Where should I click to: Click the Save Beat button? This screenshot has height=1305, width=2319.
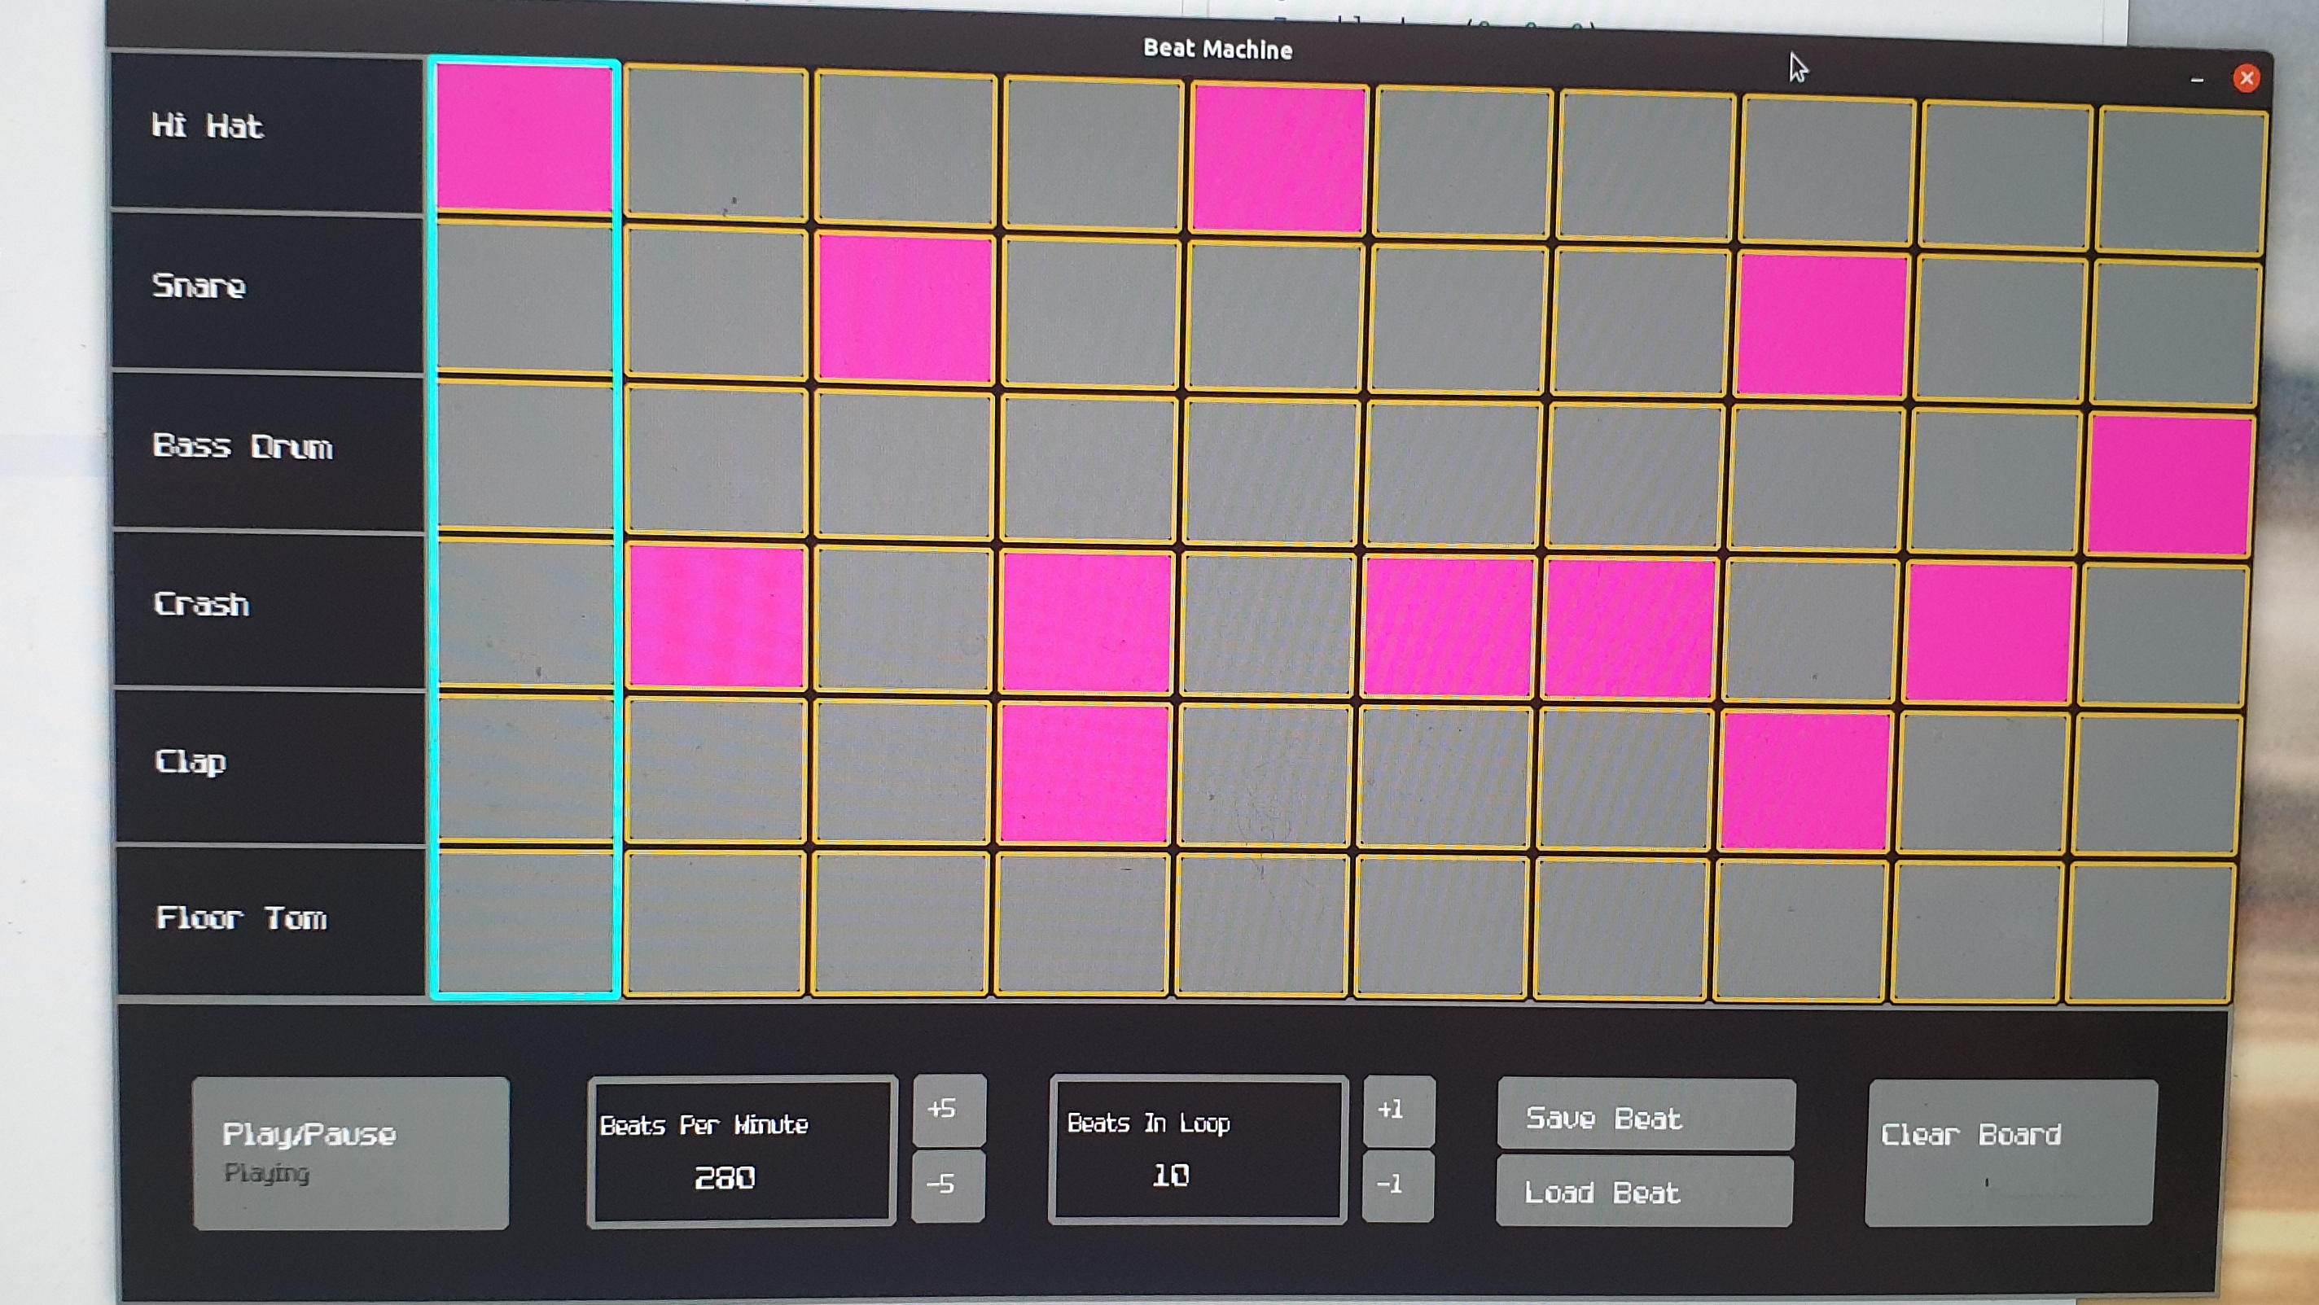click(x=1646, y=1115)
